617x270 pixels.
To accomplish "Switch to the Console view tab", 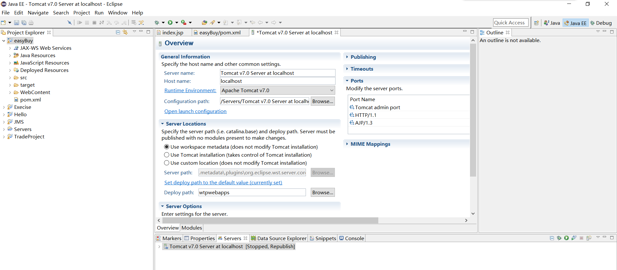I will (x=352, y=238).
